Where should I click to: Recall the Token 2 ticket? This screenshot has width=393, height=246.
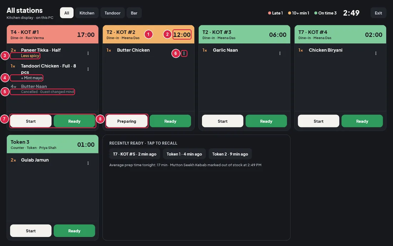[x=230, y=154]
